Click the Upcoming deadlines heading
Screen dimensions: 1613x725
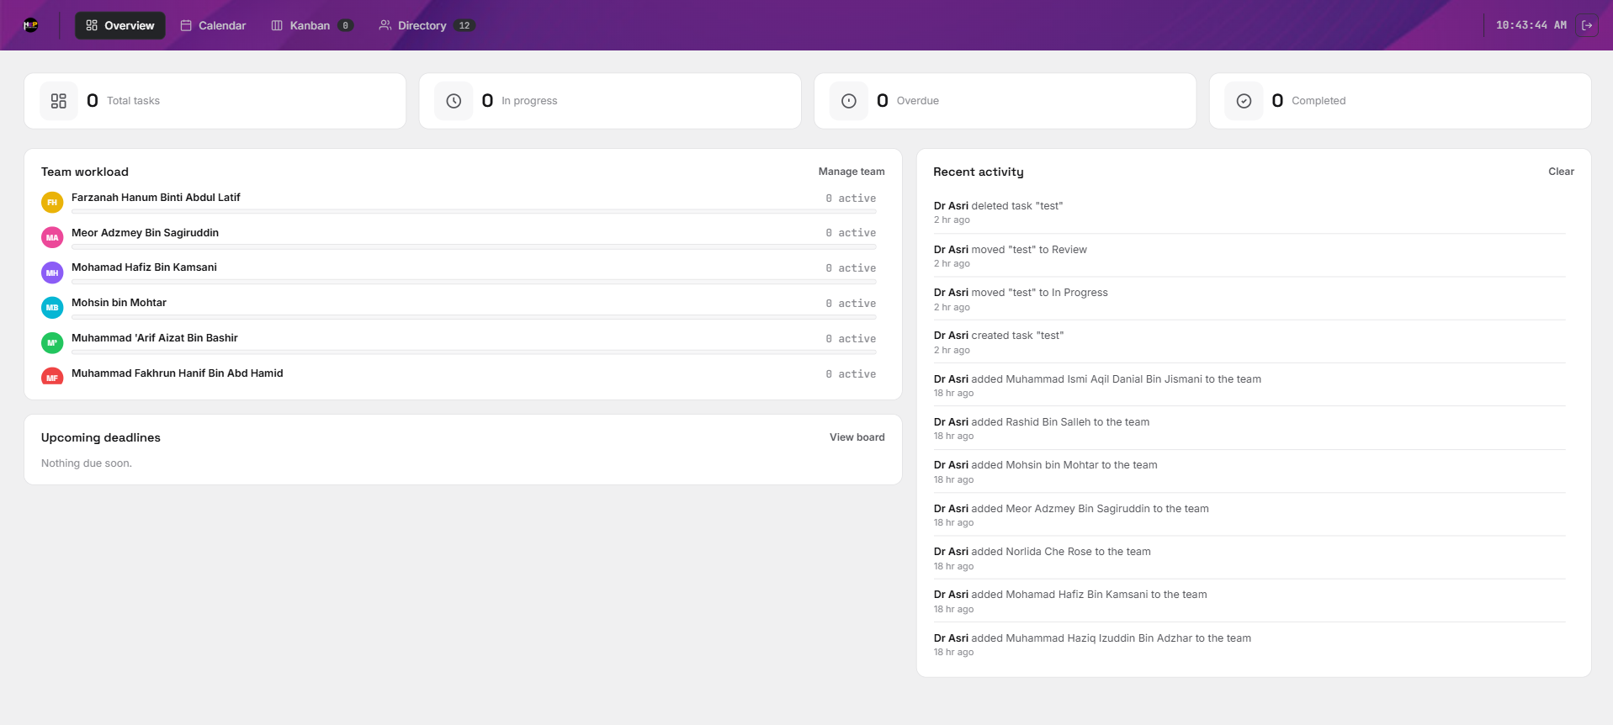pyautogui.click(x=101, y=437)
